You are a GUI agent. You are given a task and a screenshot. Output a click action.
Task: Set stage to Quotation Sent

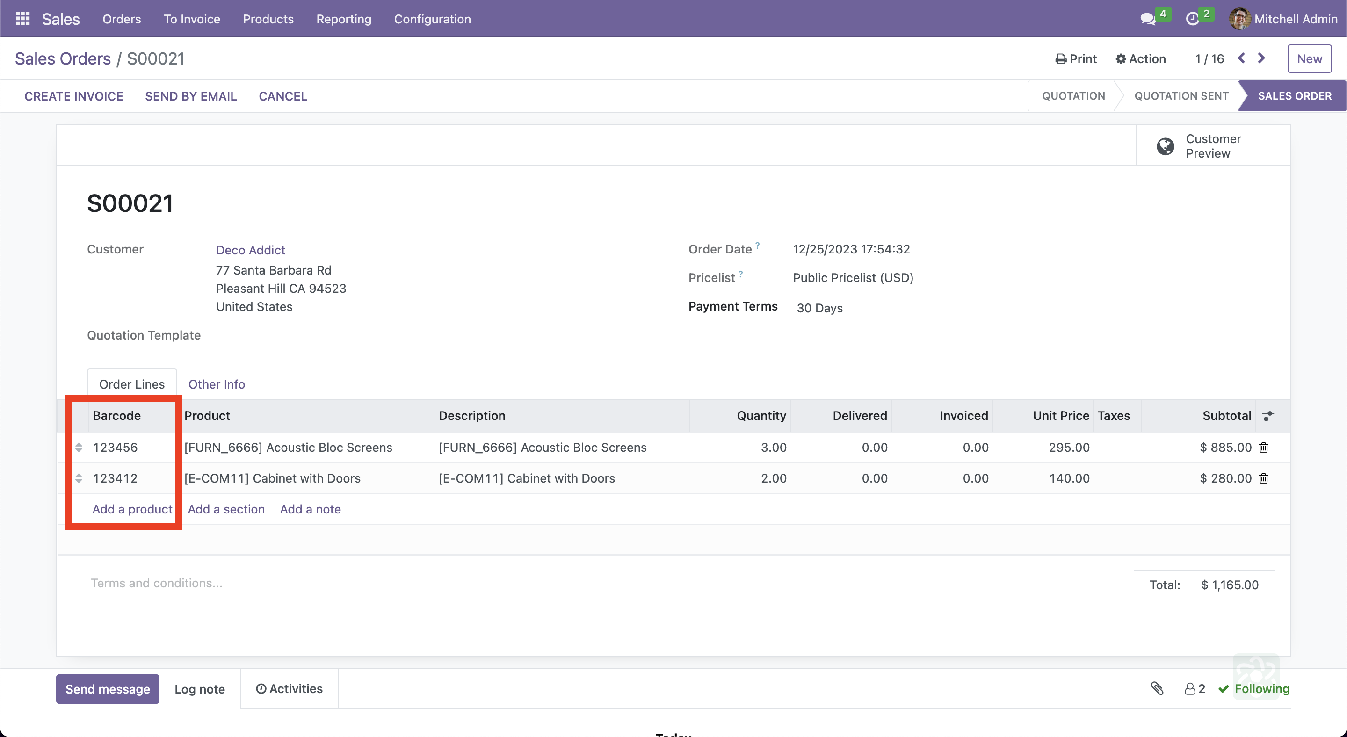(x=1181, y=96)
